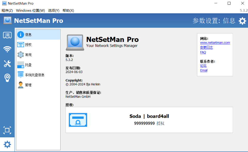The height and width of the screenshot is (152, 248).
Task: Open the Windows 位置(W) menu
Action: coord(30,11)
